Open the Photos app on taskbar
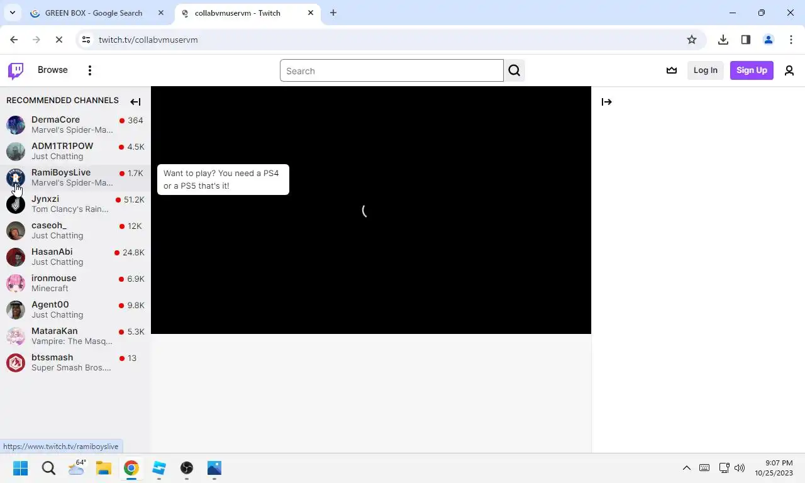The image size is (805, 483). (x=214, y=468)
